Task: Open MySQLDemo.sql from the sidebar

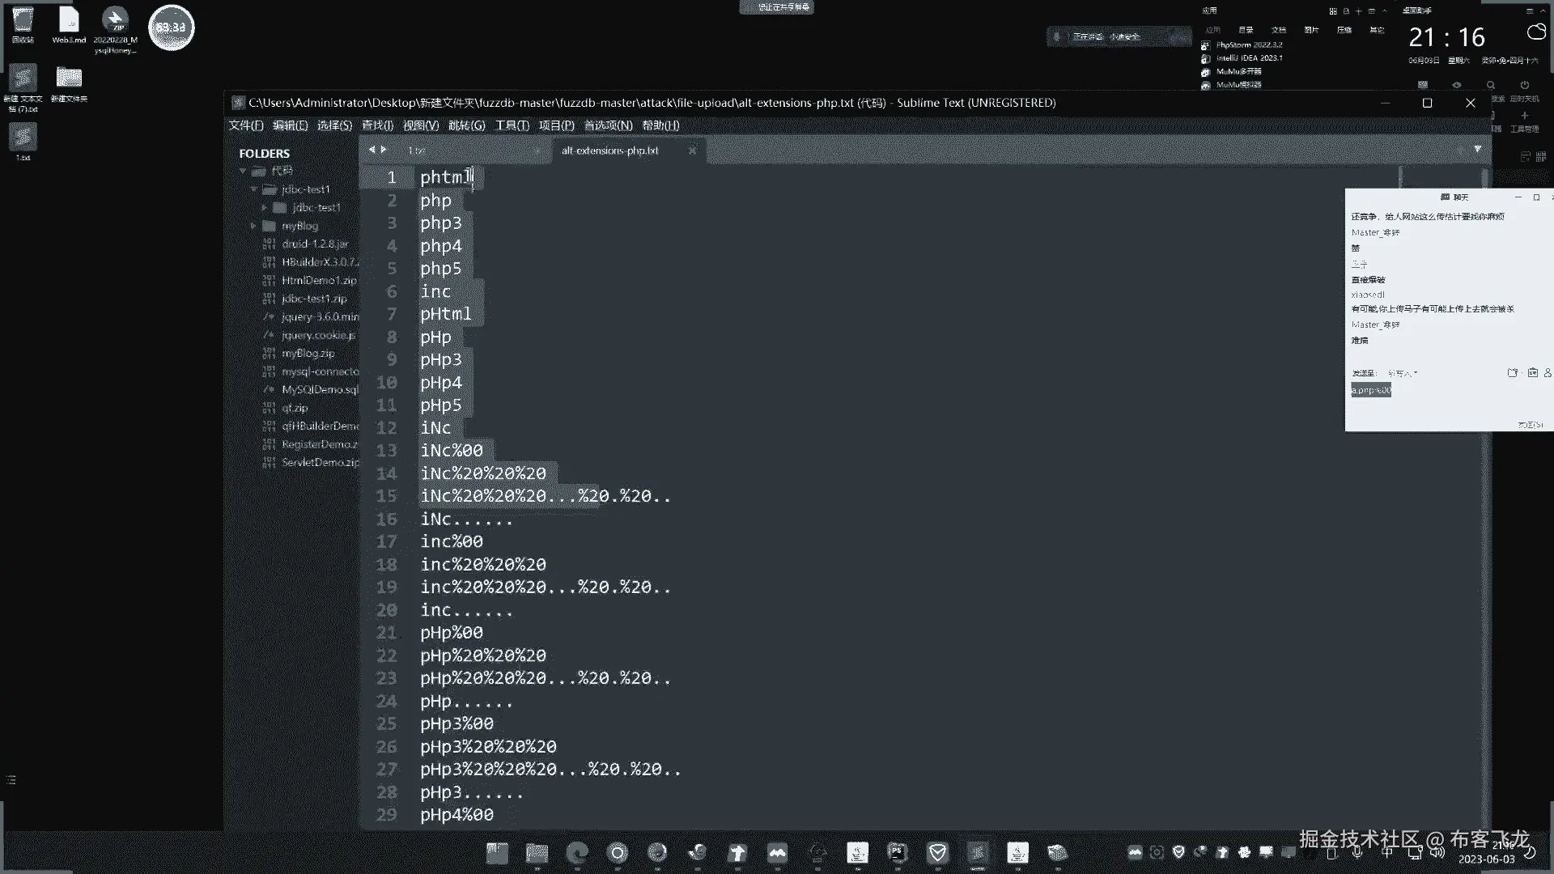Action: [x=319, y=389]
